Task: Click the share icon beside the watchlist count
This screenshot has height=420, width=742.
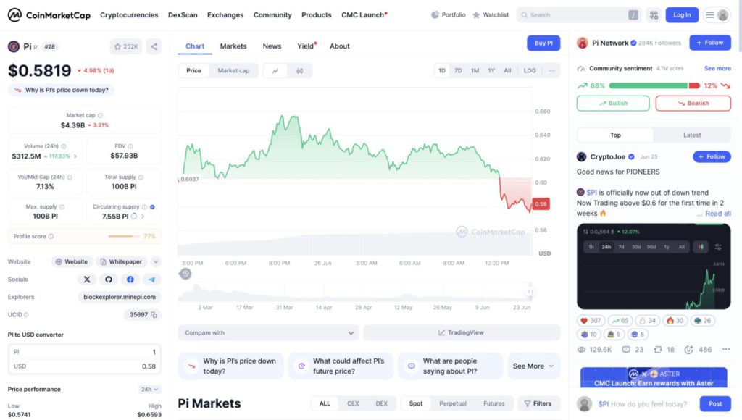Action: pyautogui.click(x=154, y=46)
